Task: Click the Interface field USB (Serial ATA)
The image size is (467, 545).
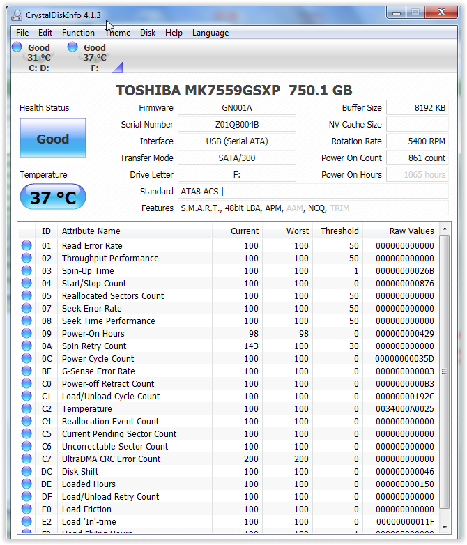Action: coord(237,141)
